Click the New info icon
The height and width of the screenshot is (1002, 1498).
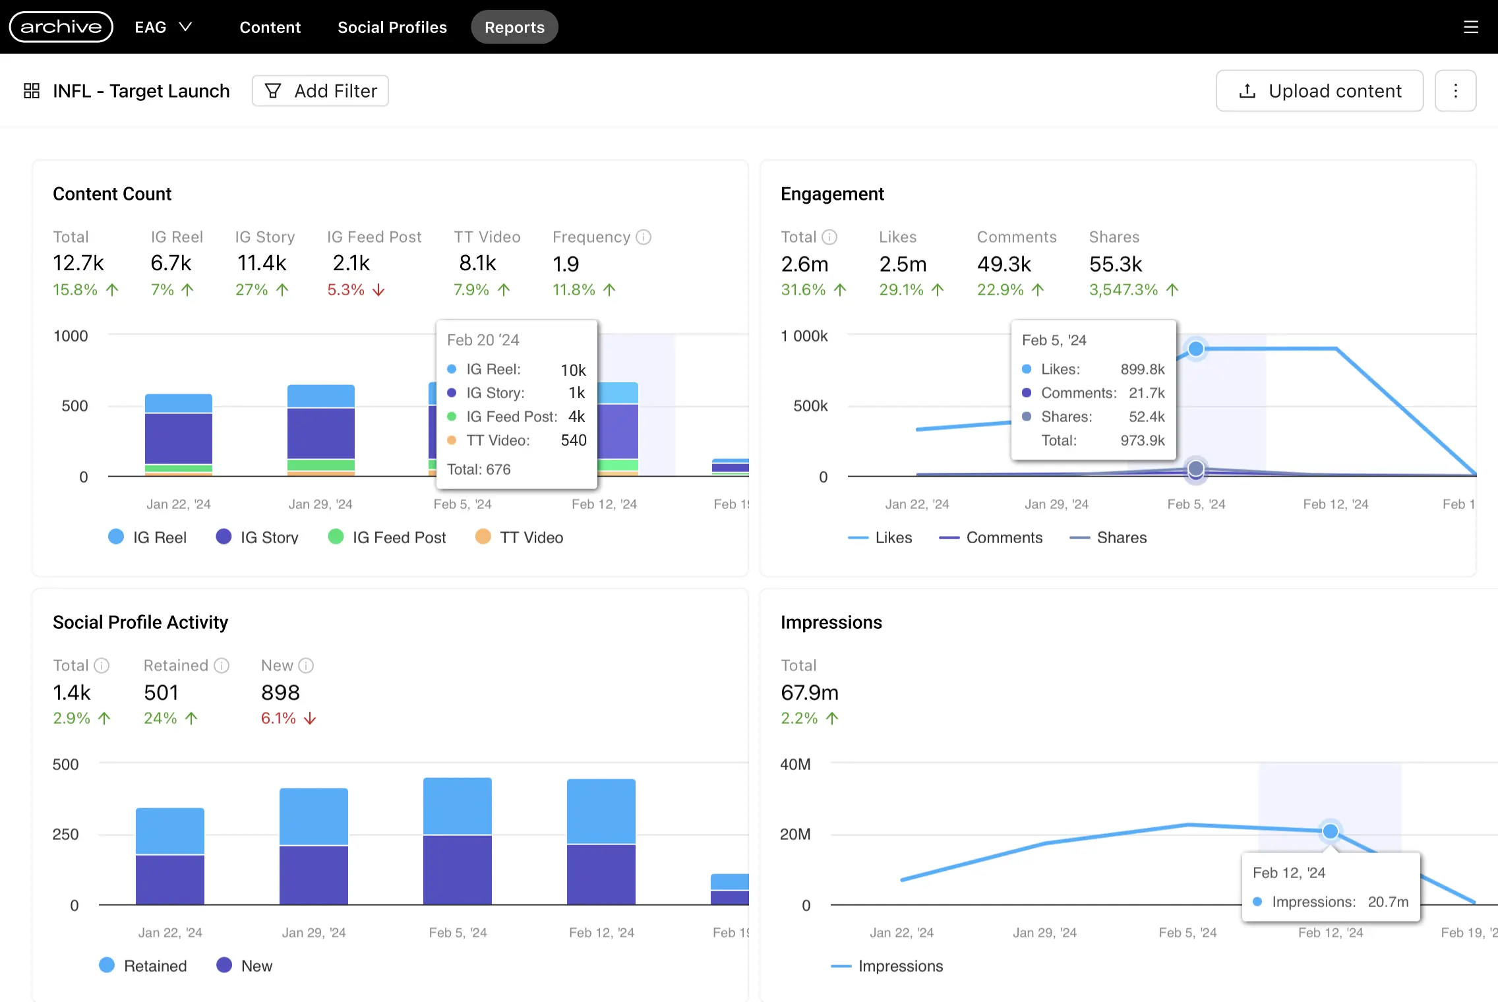pos(306,665)
